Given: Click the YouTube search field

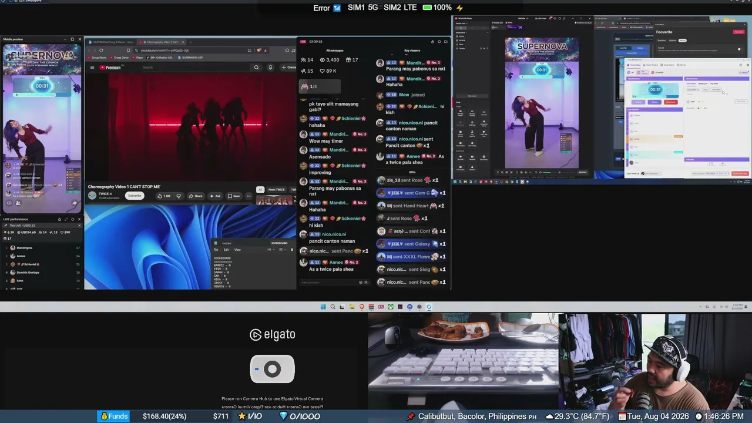Looking at the screenshot, I should click(x=194, y=68).
